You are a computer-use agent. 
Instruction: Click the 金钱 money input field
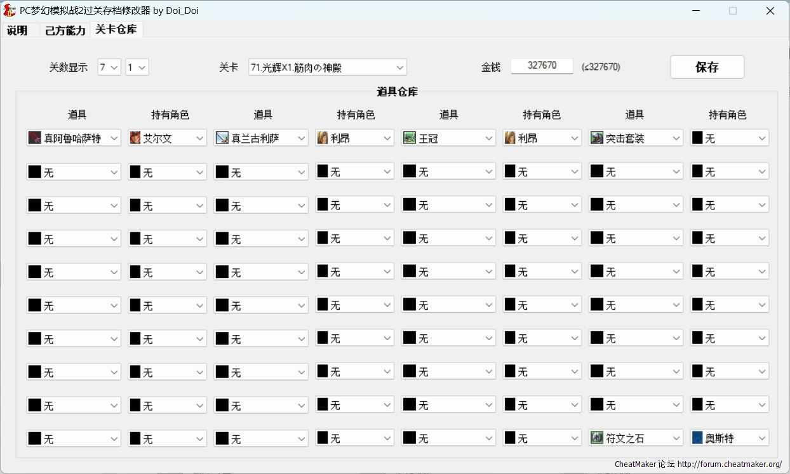click(542, 66)
